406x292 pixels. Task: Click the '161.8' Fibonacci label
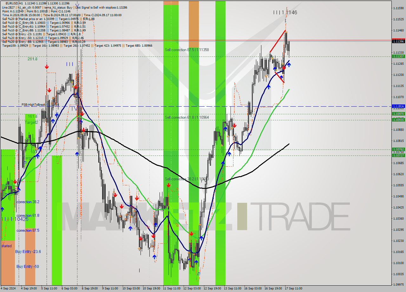click(x=32, y=116)
